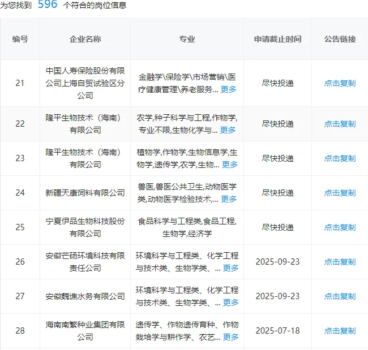The image size is (368, 350).
Task: Click deadline 2025-07-18 in row 28
Action: [277, 331]
